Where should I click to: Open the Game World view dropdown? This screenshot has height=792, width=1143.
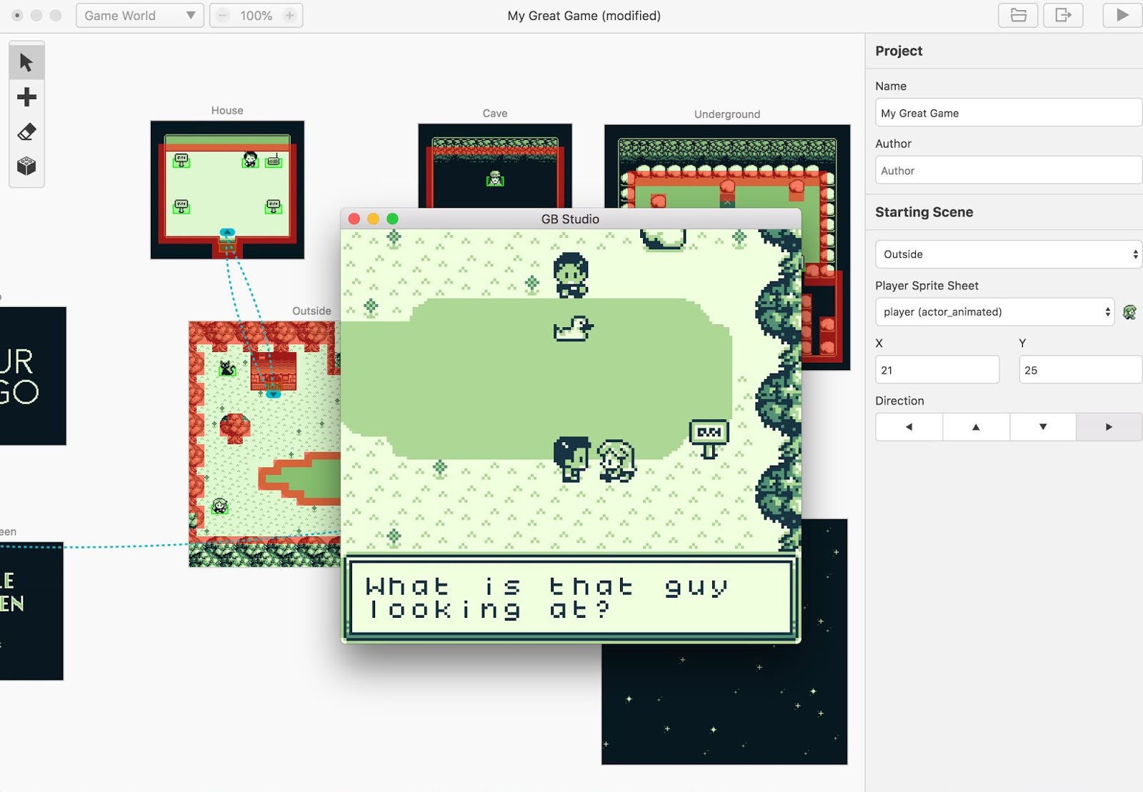pyautogui.click(x=139, y=15)
